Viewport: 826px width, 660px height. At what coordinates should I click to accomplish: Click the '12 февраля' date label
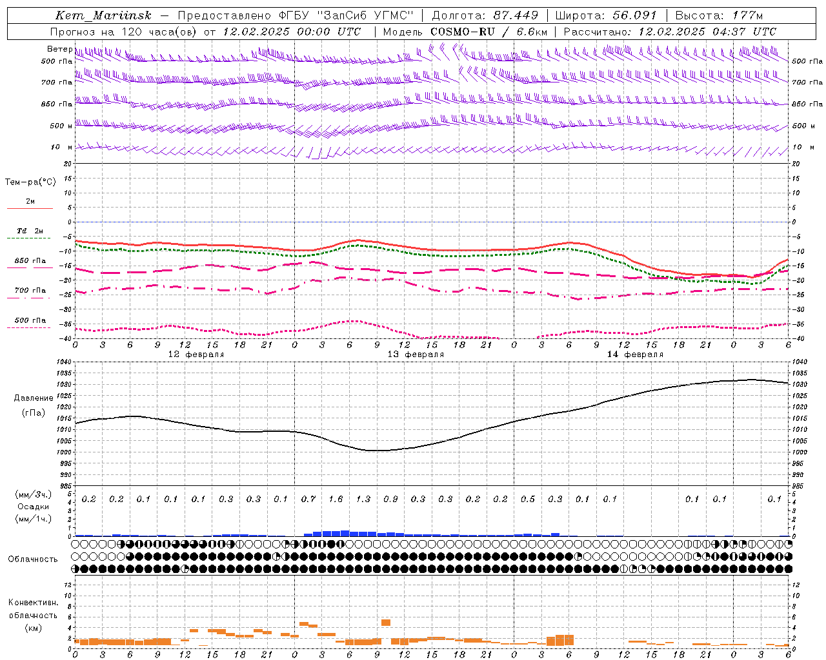coord(196,354)
